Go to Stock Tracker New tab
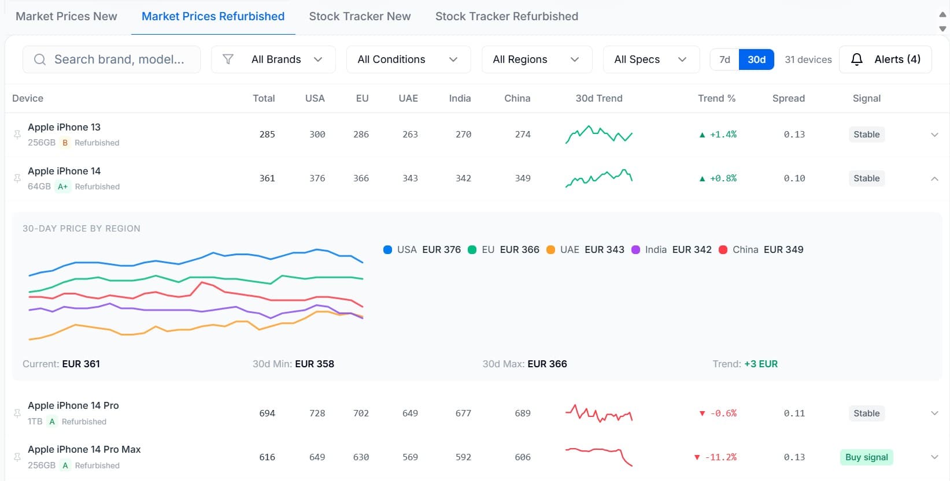This screenshot has height=481, width=950. click(360, 16)
